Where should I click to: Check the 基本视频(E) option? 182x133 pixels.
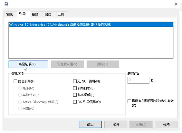[x=75, y=95]
